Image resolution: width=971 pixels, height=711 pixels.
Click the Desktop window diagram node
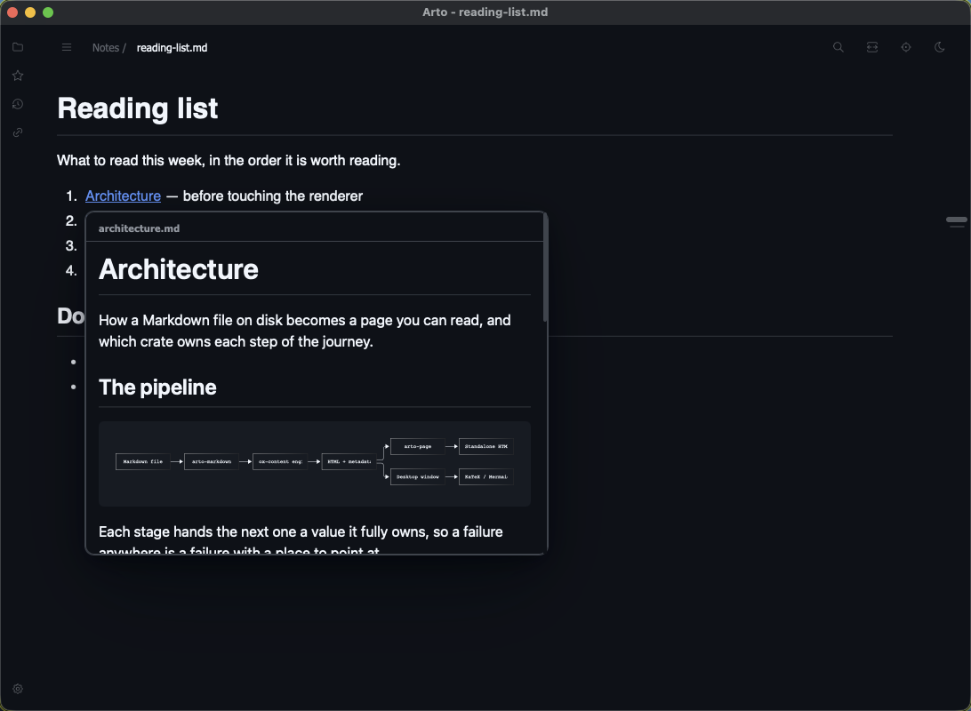pos(417,477)
